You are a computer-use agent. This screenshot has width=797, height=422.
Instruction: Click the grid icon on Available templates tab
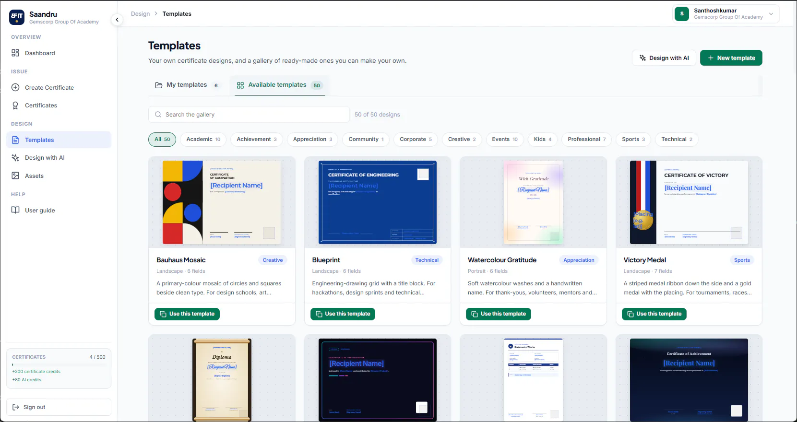pos(240,85)
